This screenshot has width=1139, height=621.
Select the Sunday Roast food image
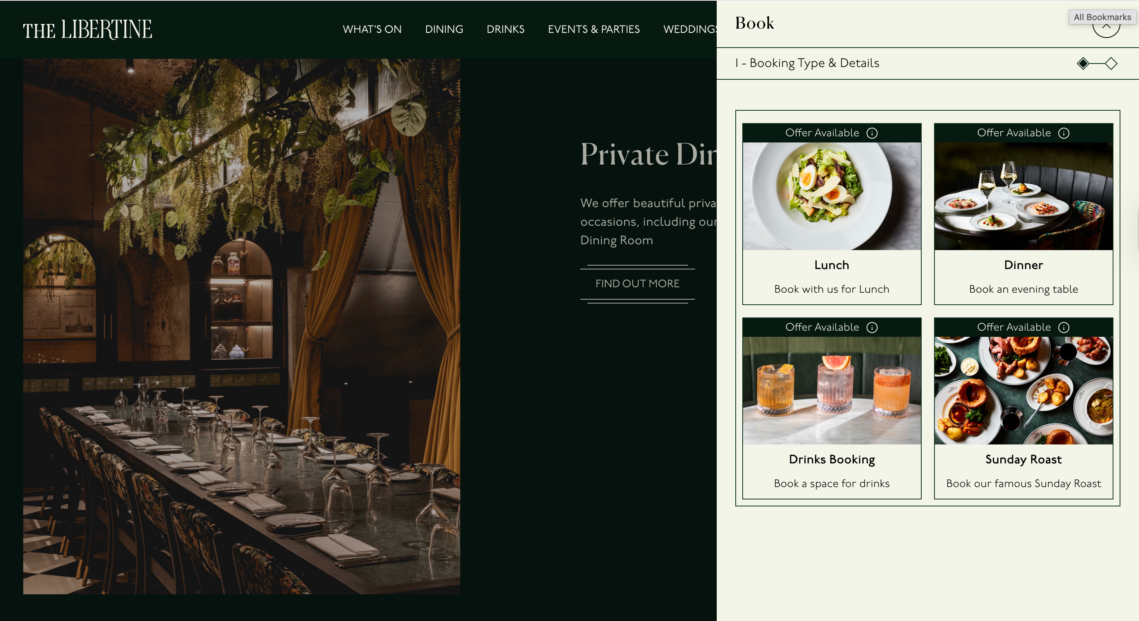[x=1023, y=390]
